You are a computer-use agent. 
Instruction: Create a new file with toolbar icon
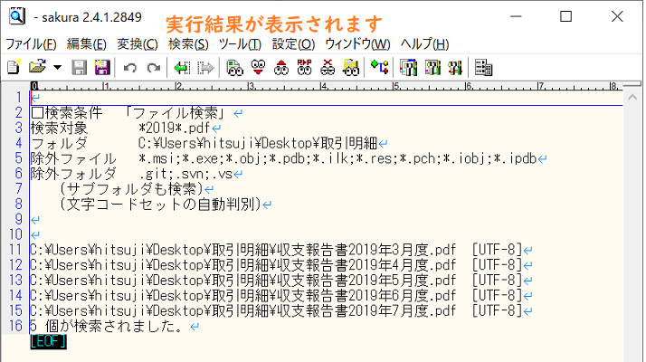coord(14,67)
